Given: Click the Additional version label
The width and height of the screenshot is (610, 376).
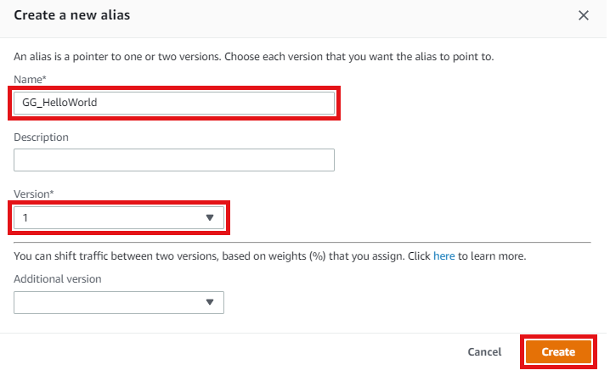Looking at the screenshot, I should point(58,278).
